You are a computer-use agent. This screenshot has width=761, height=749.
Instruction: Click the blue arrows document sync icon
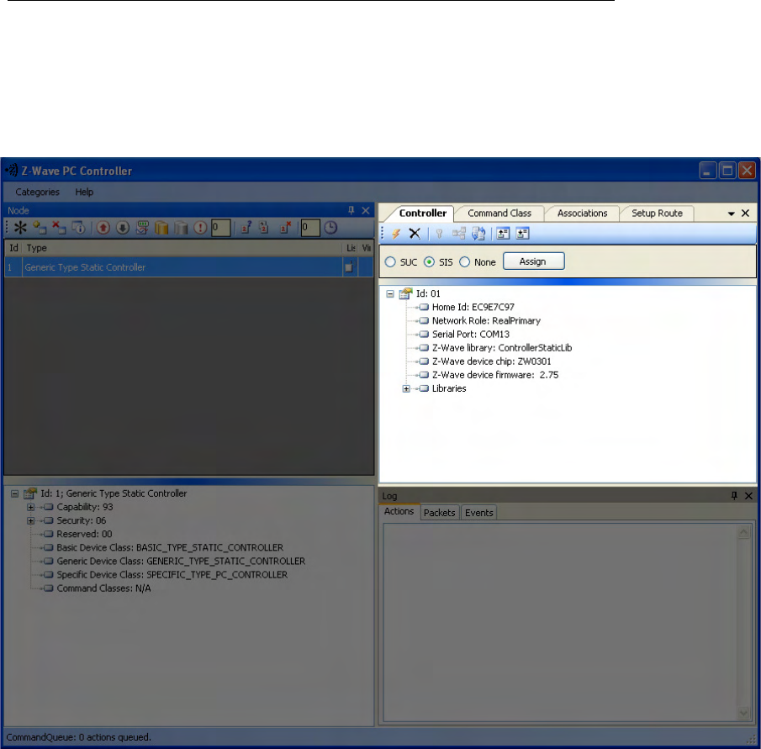[x=478, y=234]
